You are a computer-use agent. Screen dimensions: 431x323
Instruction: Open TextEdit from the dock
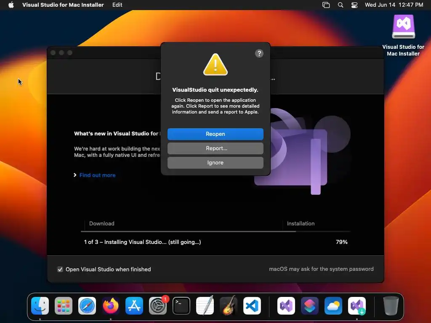pos(205,305)
